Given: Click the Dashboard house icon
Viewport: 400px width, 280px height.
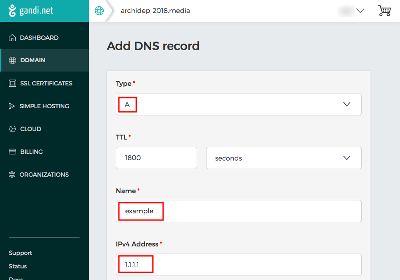Looking at the screenshot, I should (x=12, y=38).
